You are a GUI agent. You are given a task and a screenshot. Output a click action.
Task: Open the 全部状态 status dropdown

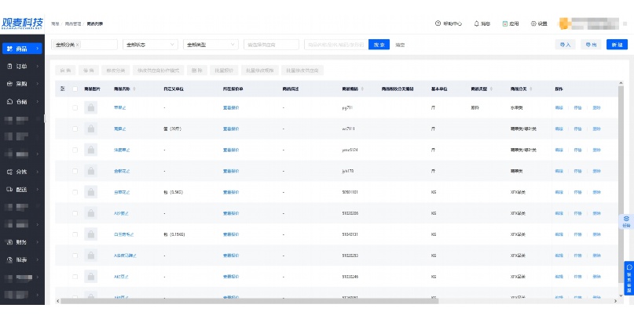coord(150,45)
